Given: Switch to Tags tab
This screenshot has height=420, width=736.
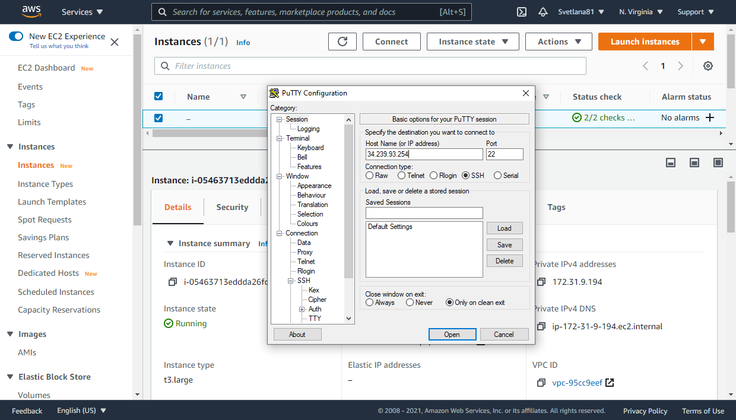Looking at the screenshot, I should pyautogui.click(x=556, y=207).
